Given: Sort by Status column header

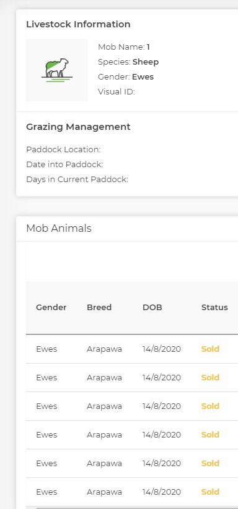Looking at the screenshot, I should point(214,308).
